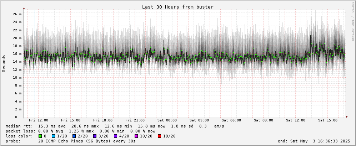
Task: Click the "20 m" y-axis value
Action: pyautogui.click(x=17, y=38)
